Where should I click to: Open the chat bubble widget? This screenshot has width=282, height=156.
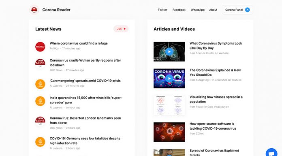[x=271, y=153]
